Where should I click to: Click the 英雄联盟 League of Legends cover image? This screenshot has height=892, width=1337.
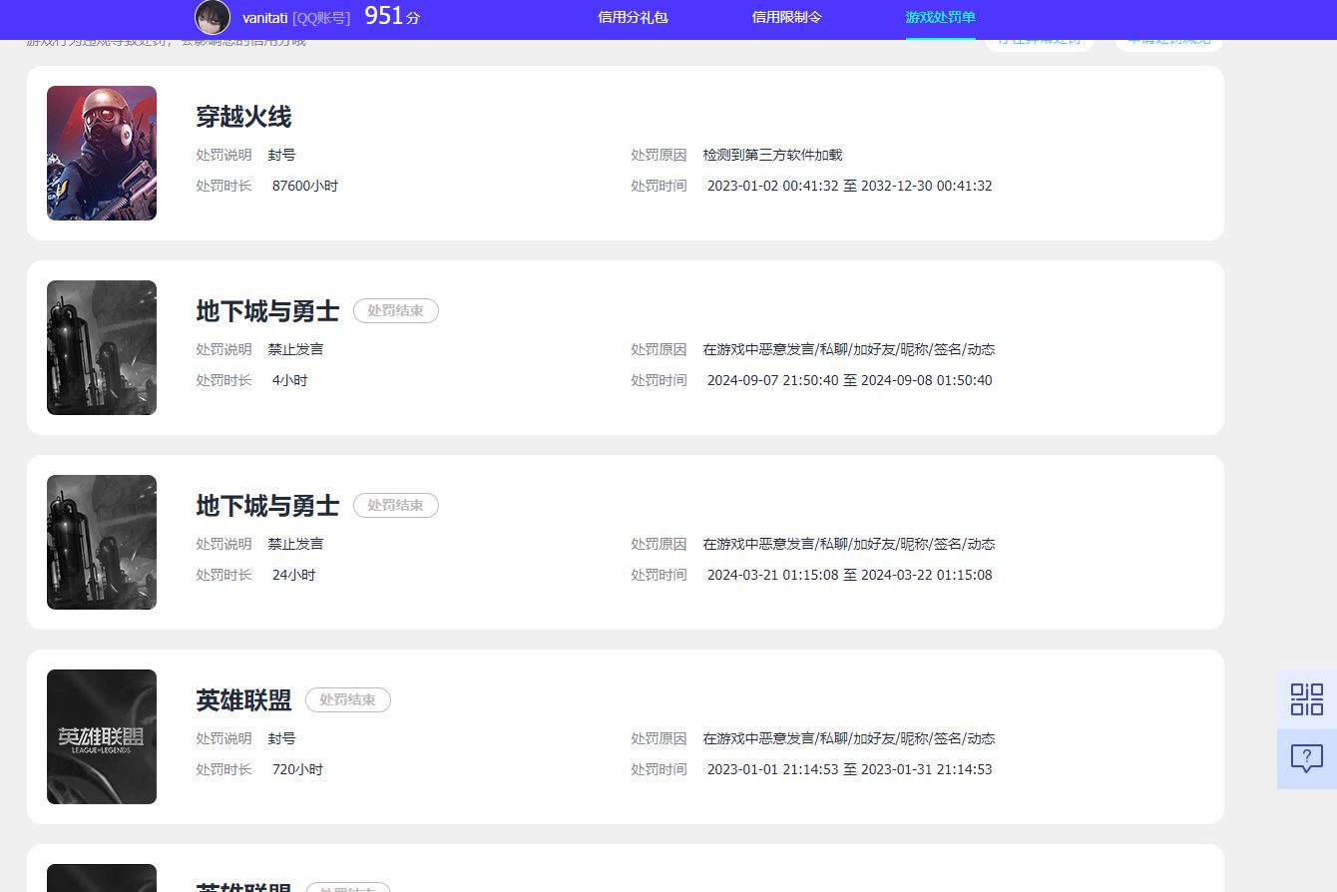pyautogui.click(x=102, y=736)
